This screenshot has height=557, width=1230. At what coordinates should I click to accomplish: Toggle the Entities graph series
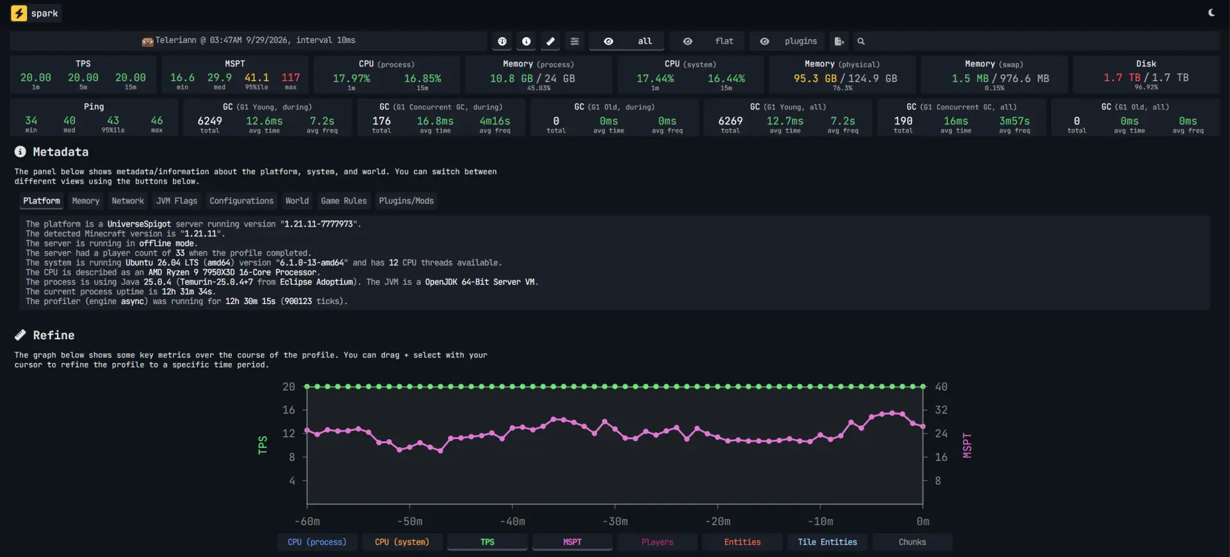coord(742,542)
